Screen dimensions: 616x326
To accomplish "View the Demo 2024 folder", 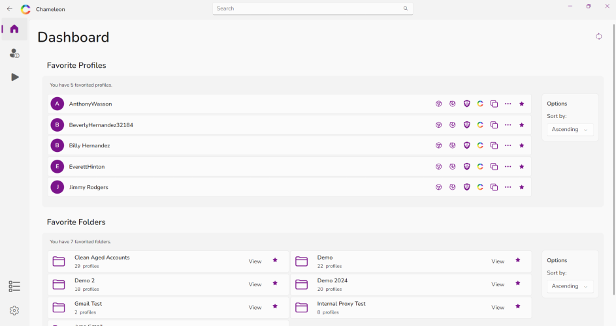I will pos(498,284).
